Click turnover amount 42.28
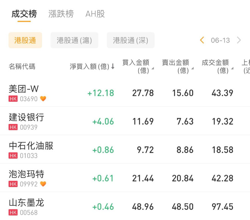 222,178
